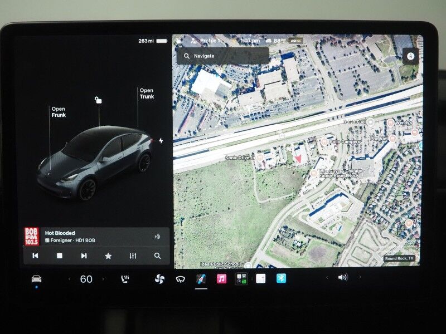Screen dimensions: 446x334
Task: Open the audio equalizer settings
Action: (x=133, y=256)
